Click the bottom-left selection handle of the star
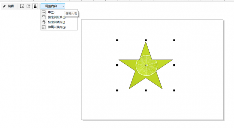The height and width of the screenshot is (128, 234). [117, 90]
